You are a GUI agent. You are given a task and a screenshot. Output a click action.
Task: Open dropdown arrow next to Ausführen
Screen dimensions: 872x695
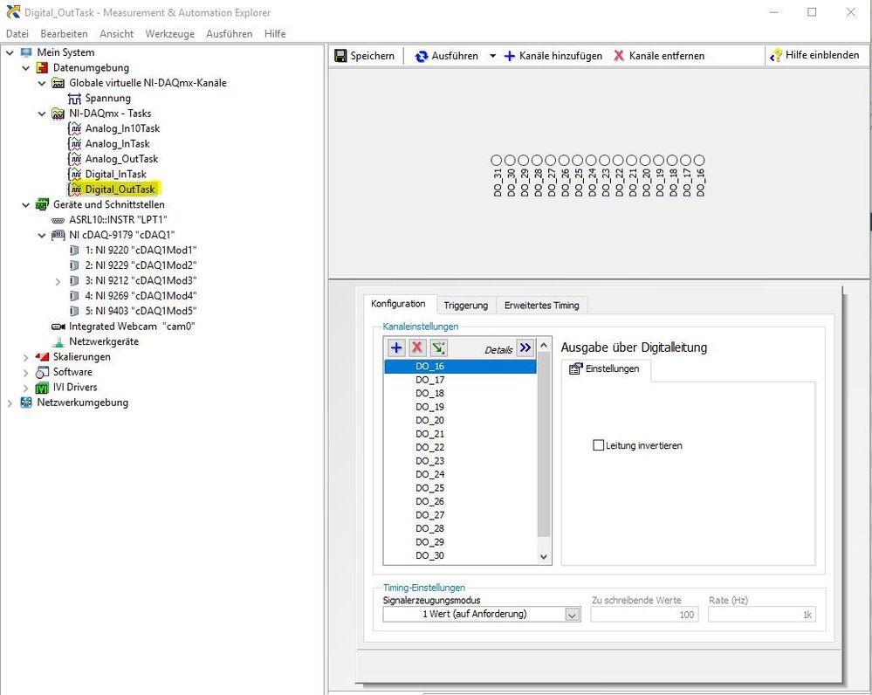492,56
